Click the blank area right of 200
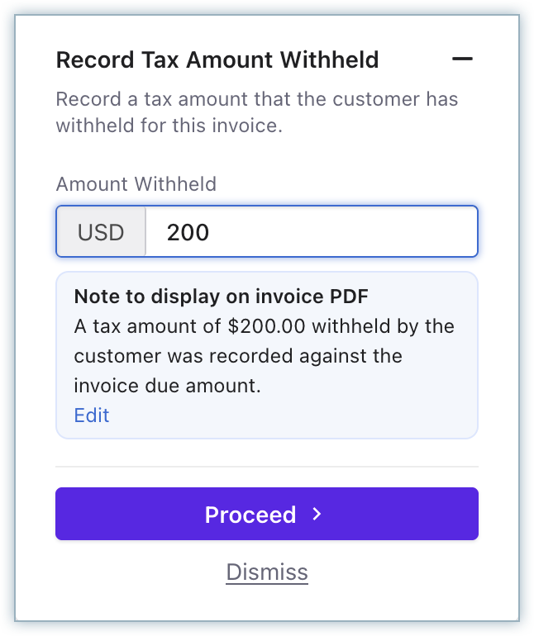Viewport: 534px width, 636px height. click(347, 232)
